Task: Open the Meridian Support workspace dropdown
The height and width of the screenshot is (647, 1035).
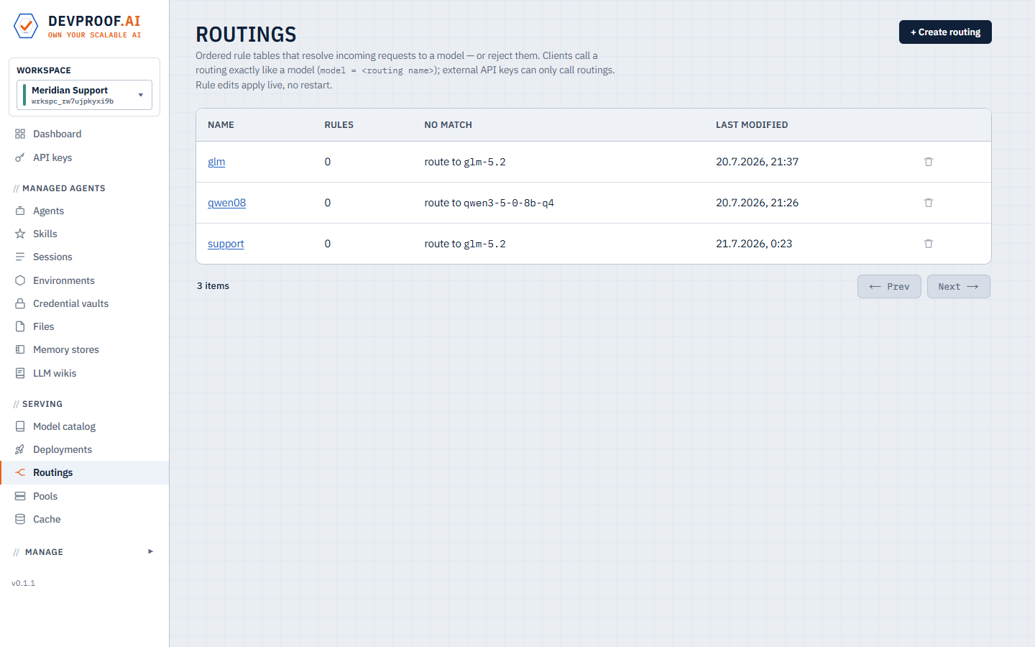Action: point(84,95)
